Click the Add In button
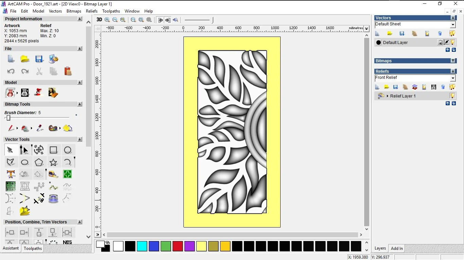Image resolution: width=464 pixels, height=260 pixels. [396, 248]
